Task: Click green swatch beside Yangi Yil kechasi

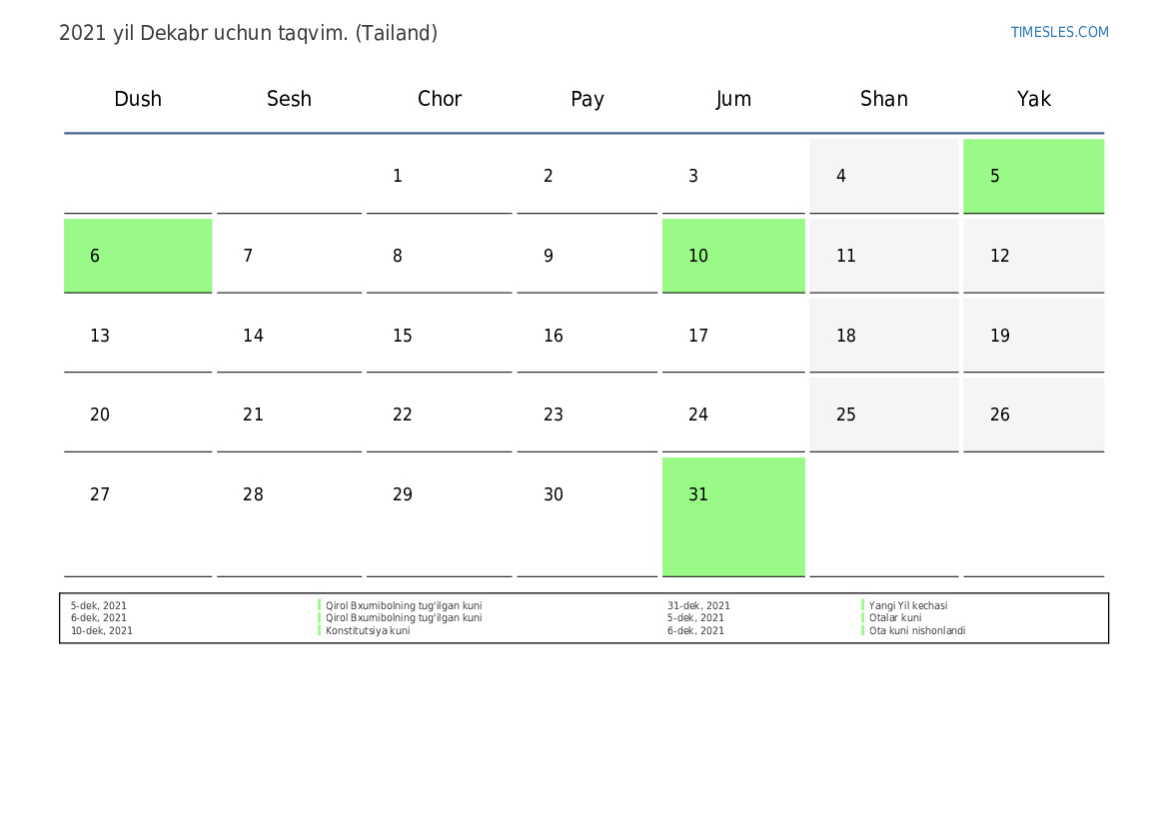Action: pyautogui.click(x=863, y=605)
